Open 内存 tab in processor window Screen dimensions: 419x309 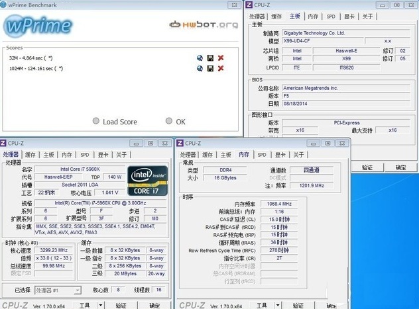67,155
